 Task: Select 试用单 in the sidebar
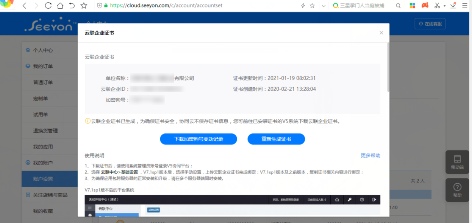pyautogui.click(x=41, y=115)
